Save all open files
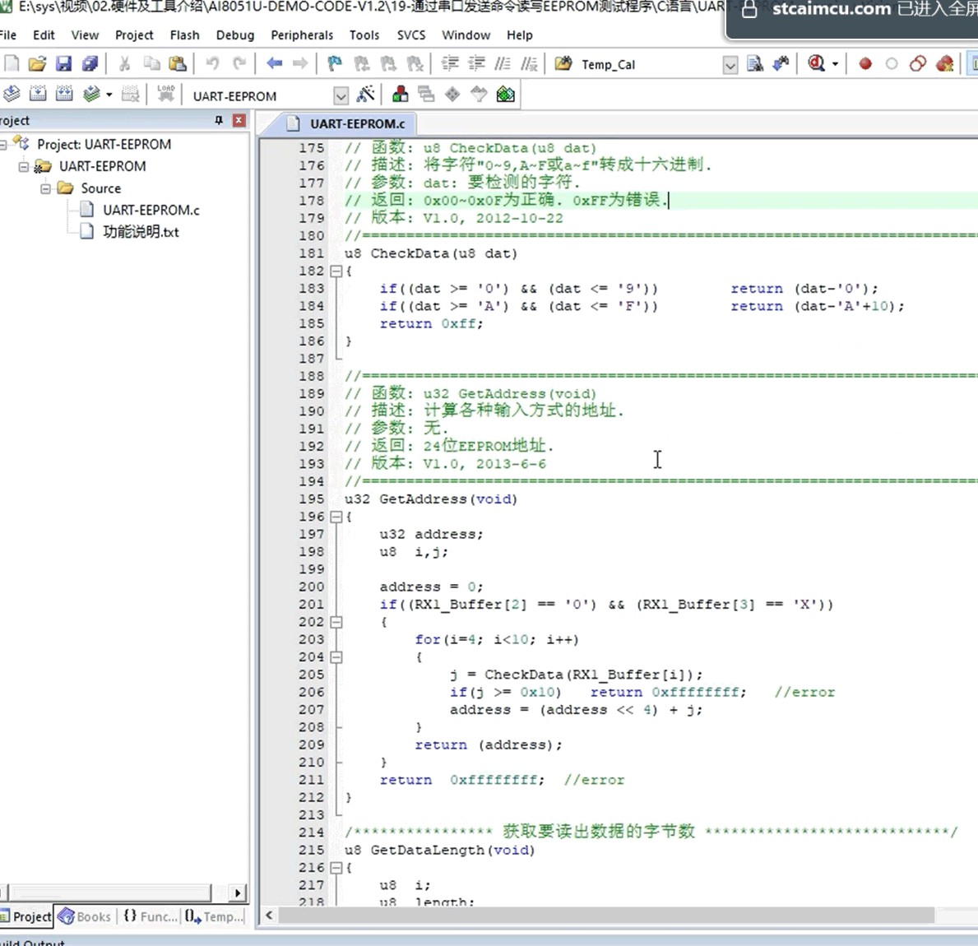The image size is (978, 946). pos(90,63)
